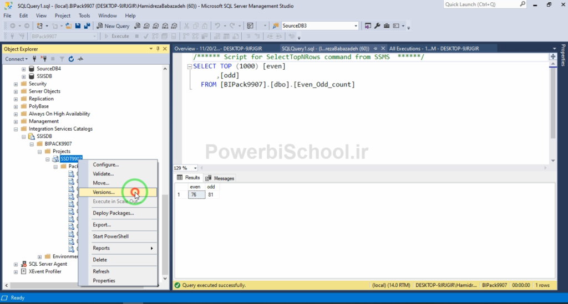Click the Save All toolbar icon
568x304 pixels.
(87, 25)
